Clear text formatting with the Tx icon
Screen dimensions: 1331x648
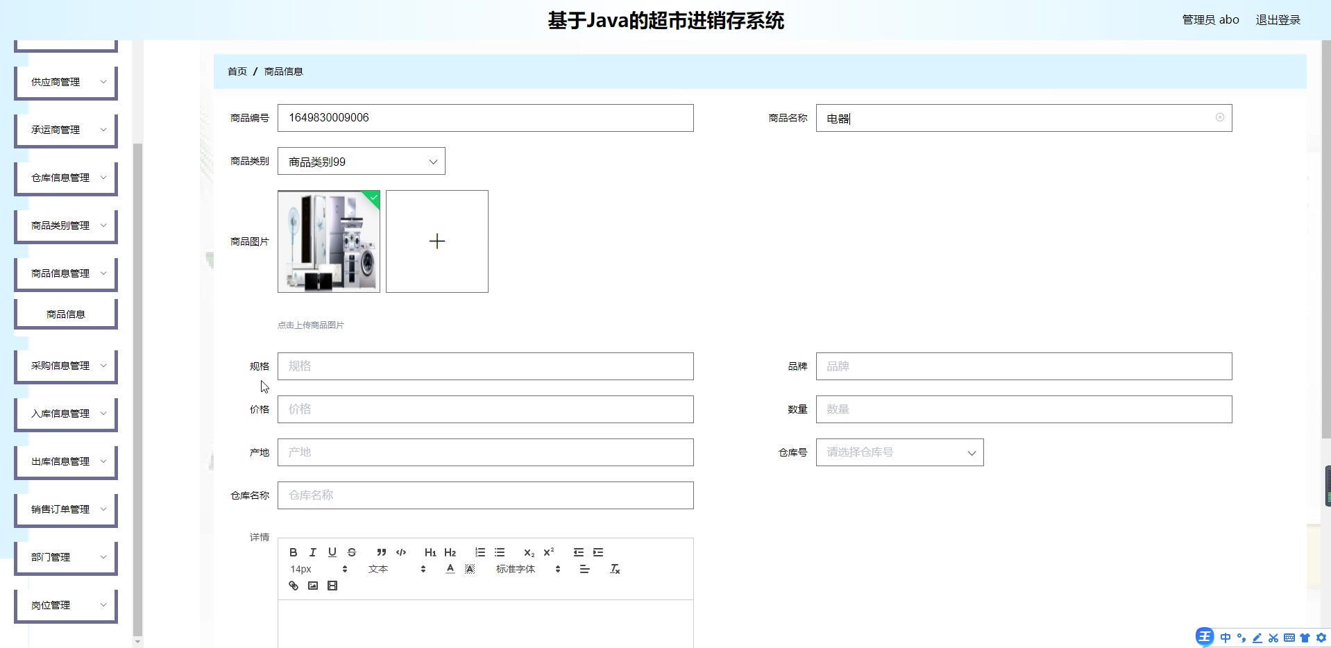[614, 568]
